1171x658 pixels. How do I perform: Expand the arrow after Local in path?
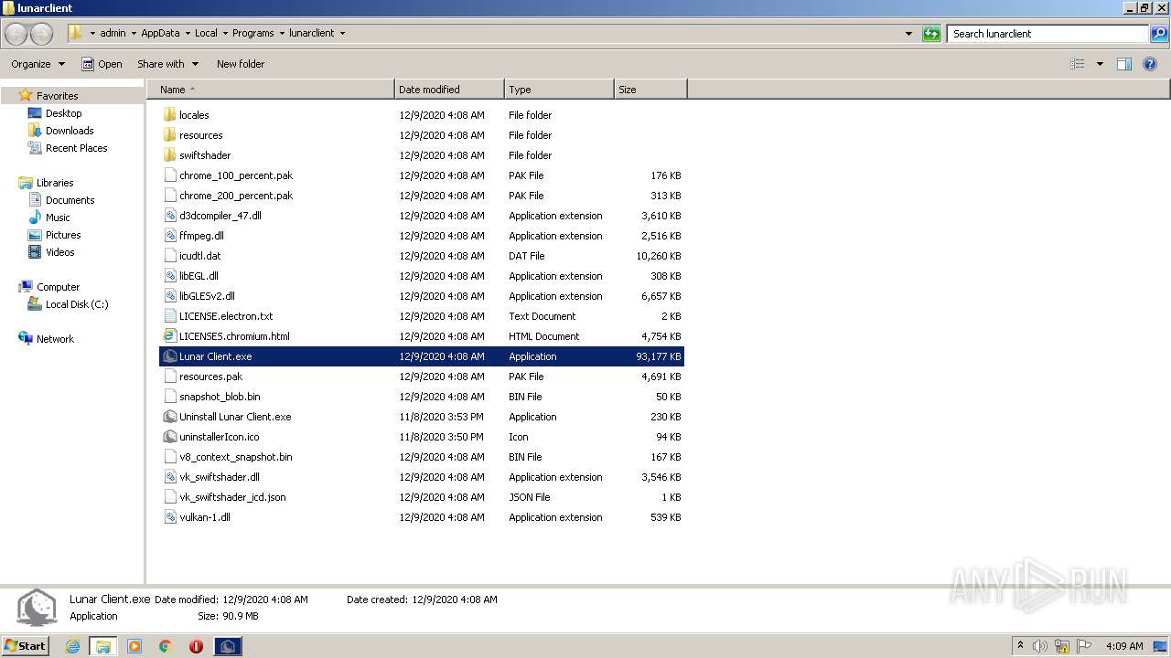pos(226,33)
